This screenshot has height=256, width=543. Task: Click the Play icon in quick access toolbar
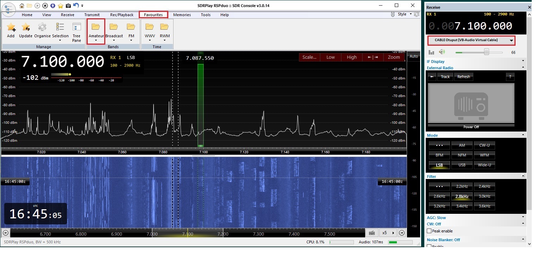[x=37, y=6]
